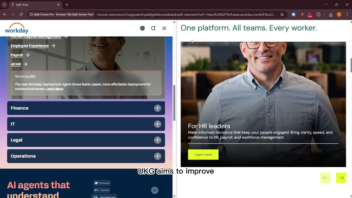This screenshot has height=198, width=352.
Task: Click the refresh icon in Workday pane header
Action: click(153, 28)
